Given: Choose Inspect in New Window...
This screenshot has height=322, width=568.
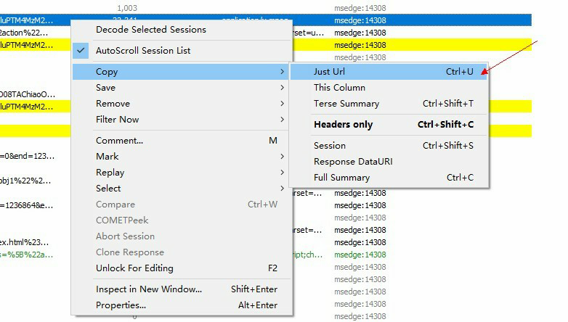Looking at the screenshot, I should pyautogui.click(x=148, y=289).
